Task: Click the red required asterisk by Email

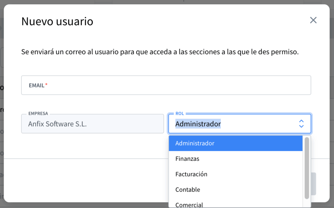Action: coord(46,85)
